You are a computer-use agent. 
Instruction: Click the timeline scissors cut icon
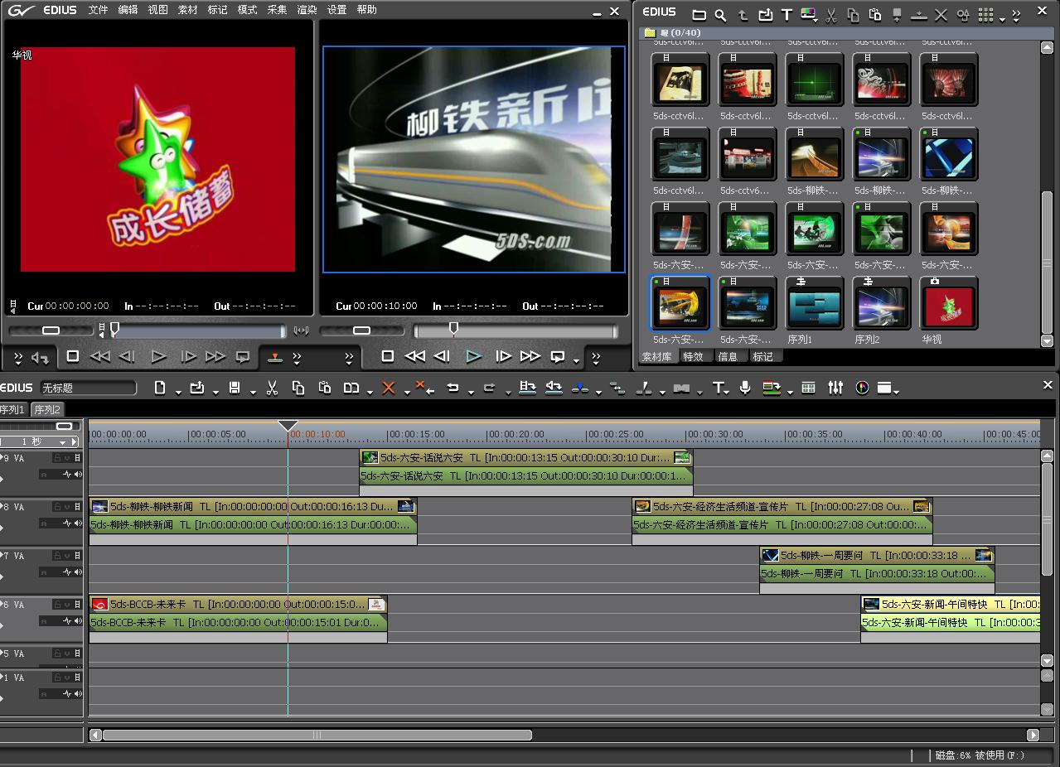coord(272,388)
